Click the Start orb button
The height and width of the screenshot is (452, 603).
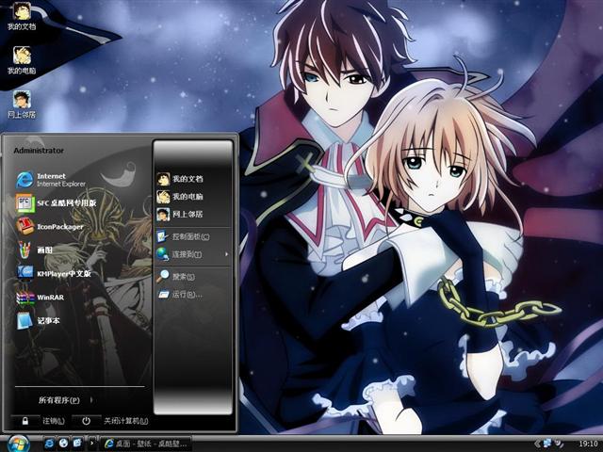pos(17,444)
